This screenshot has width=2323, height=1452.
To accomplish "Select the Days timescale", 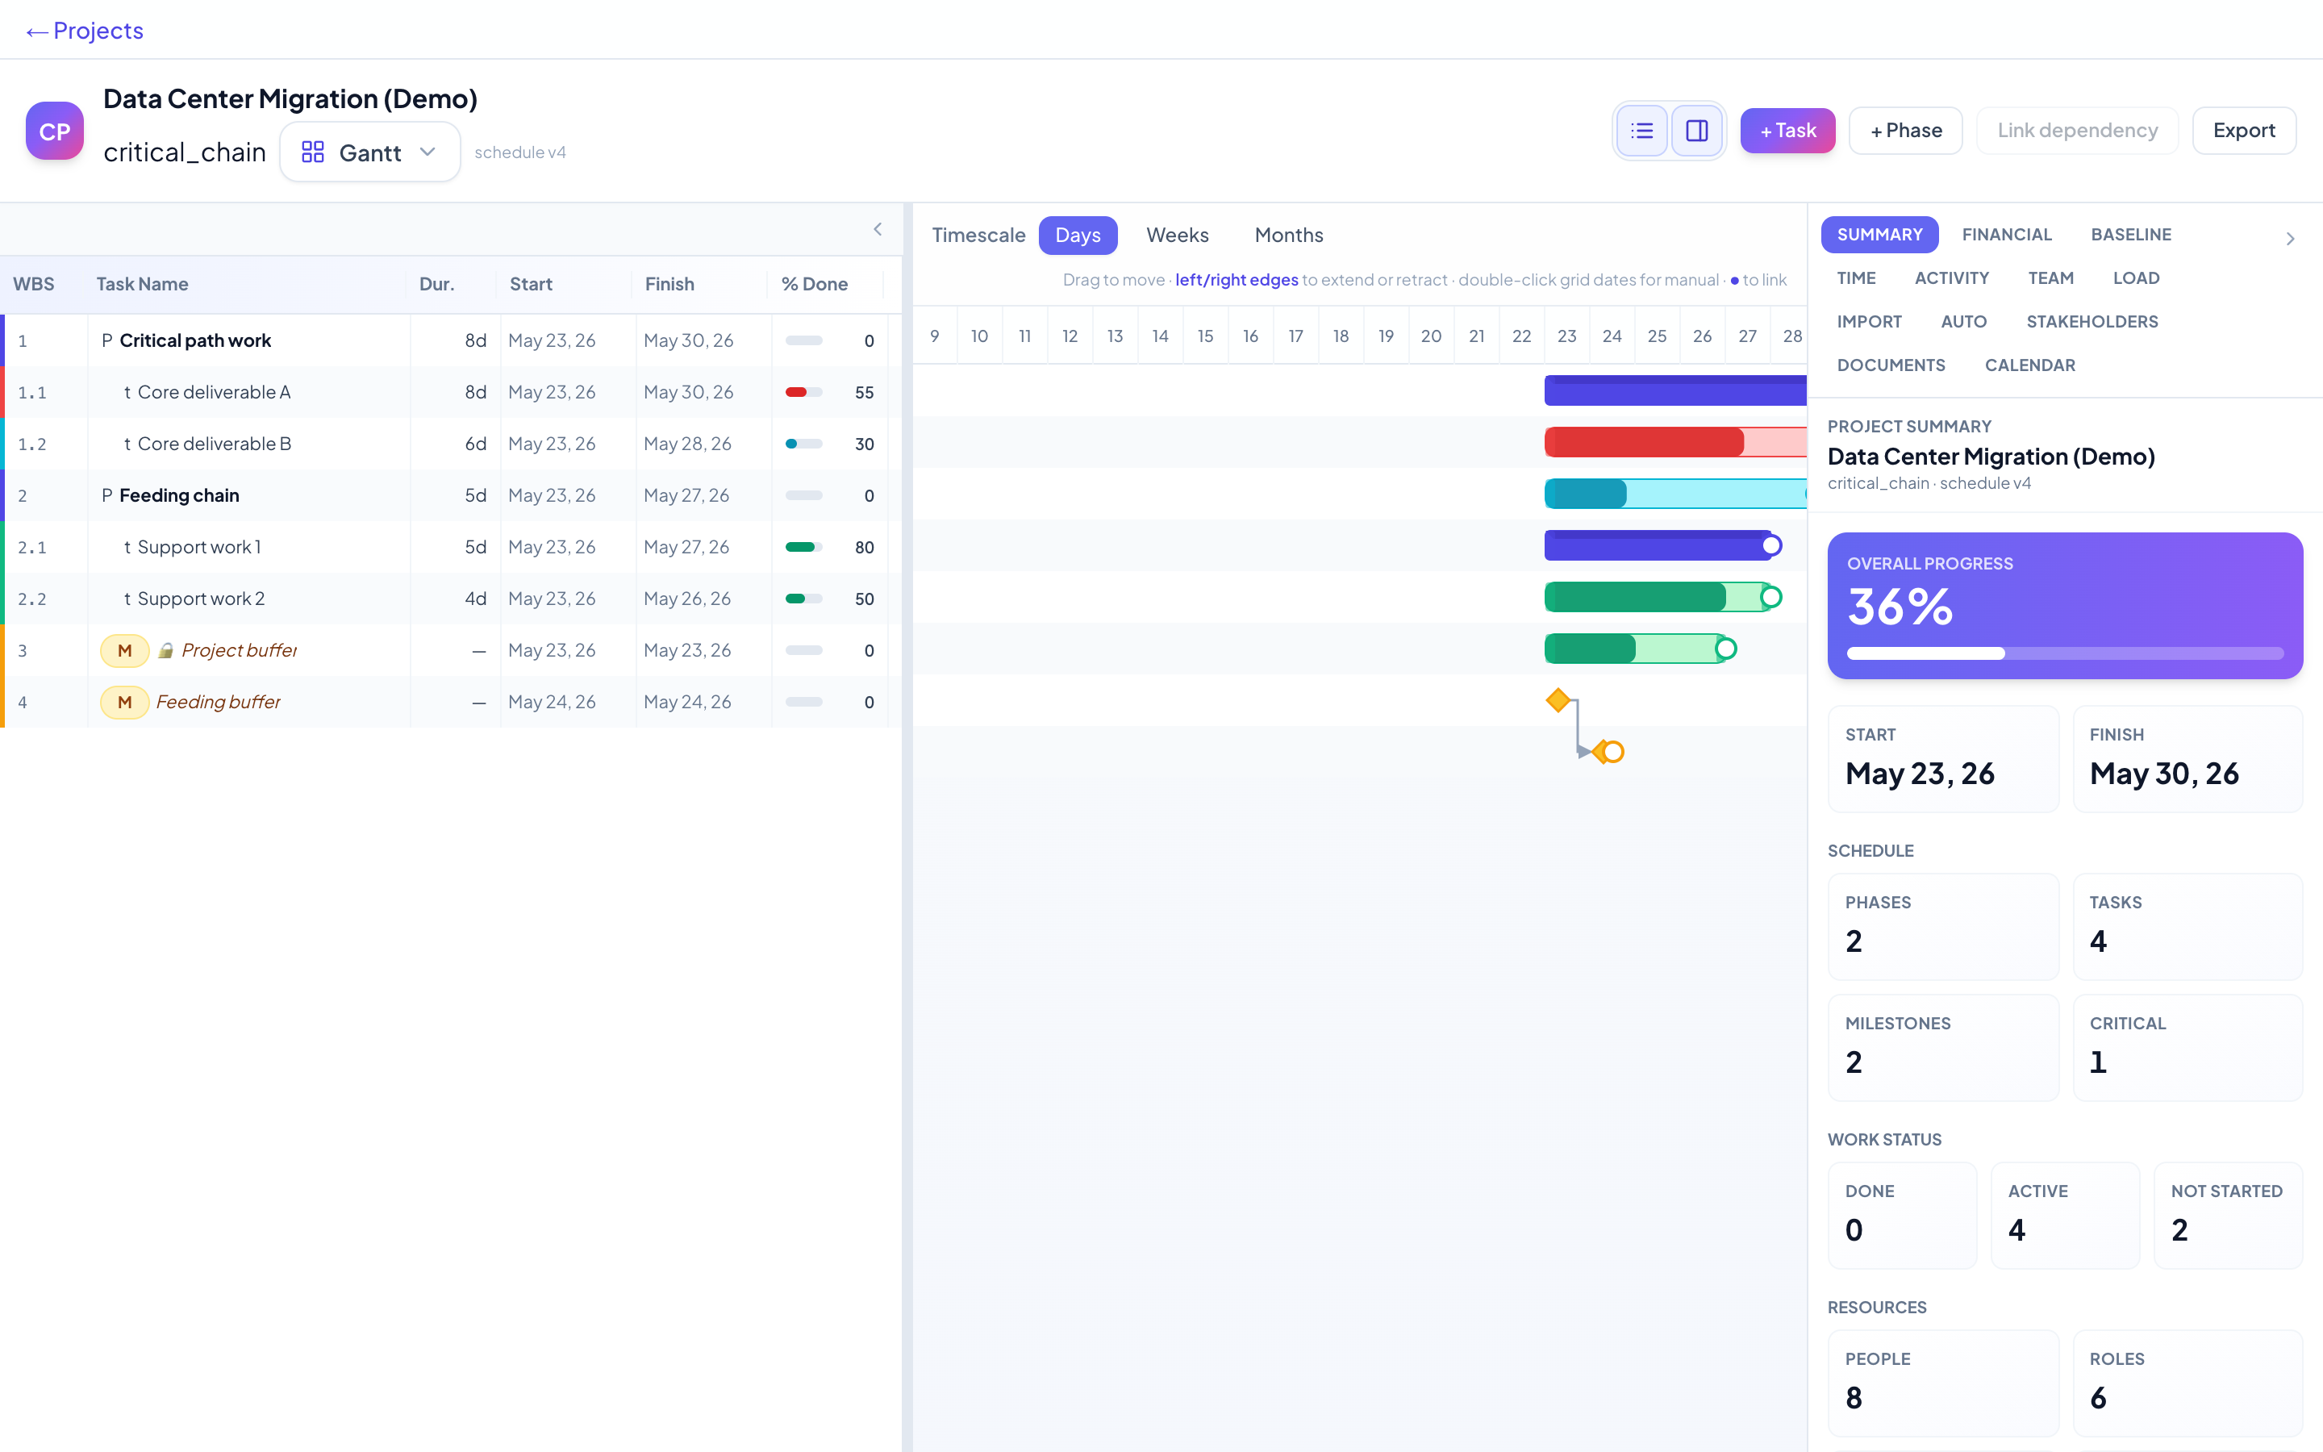I will (1078, 236).
